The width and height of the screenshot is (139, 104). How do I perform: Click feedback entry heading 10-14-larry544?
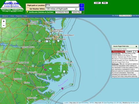116,53
